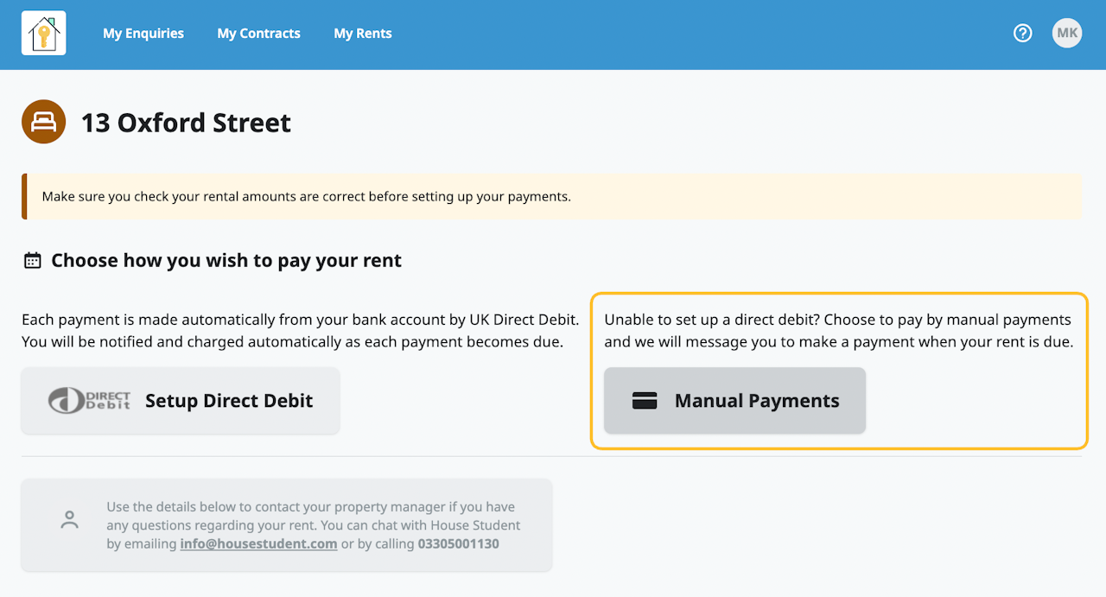The image size is (1106, 597).
Task: Click the 13 Oxford Street heading
Action: point(186,123)
